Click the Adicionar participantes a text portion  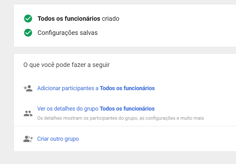tap(68, 88)
